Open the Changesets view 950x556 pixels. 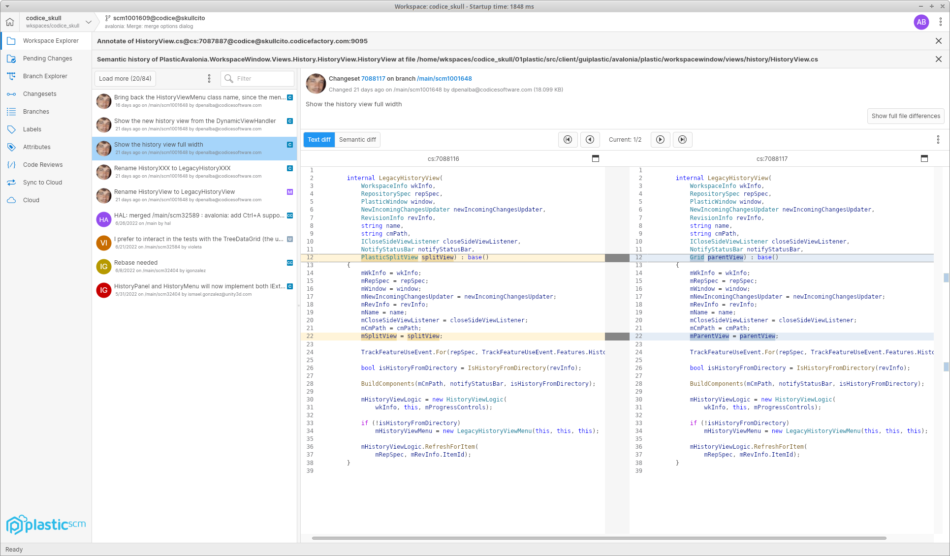point(40,93)
